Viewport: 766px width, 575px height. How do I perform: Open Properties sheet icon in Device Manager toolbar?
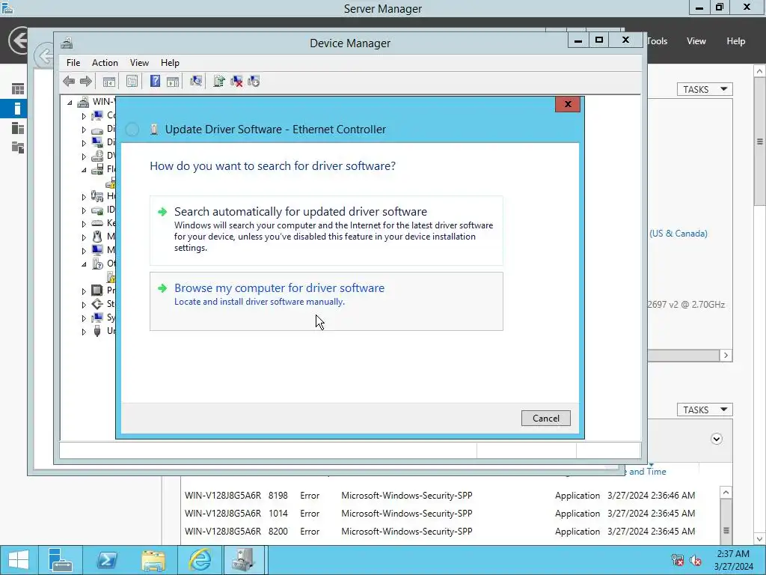pos(132,81)
